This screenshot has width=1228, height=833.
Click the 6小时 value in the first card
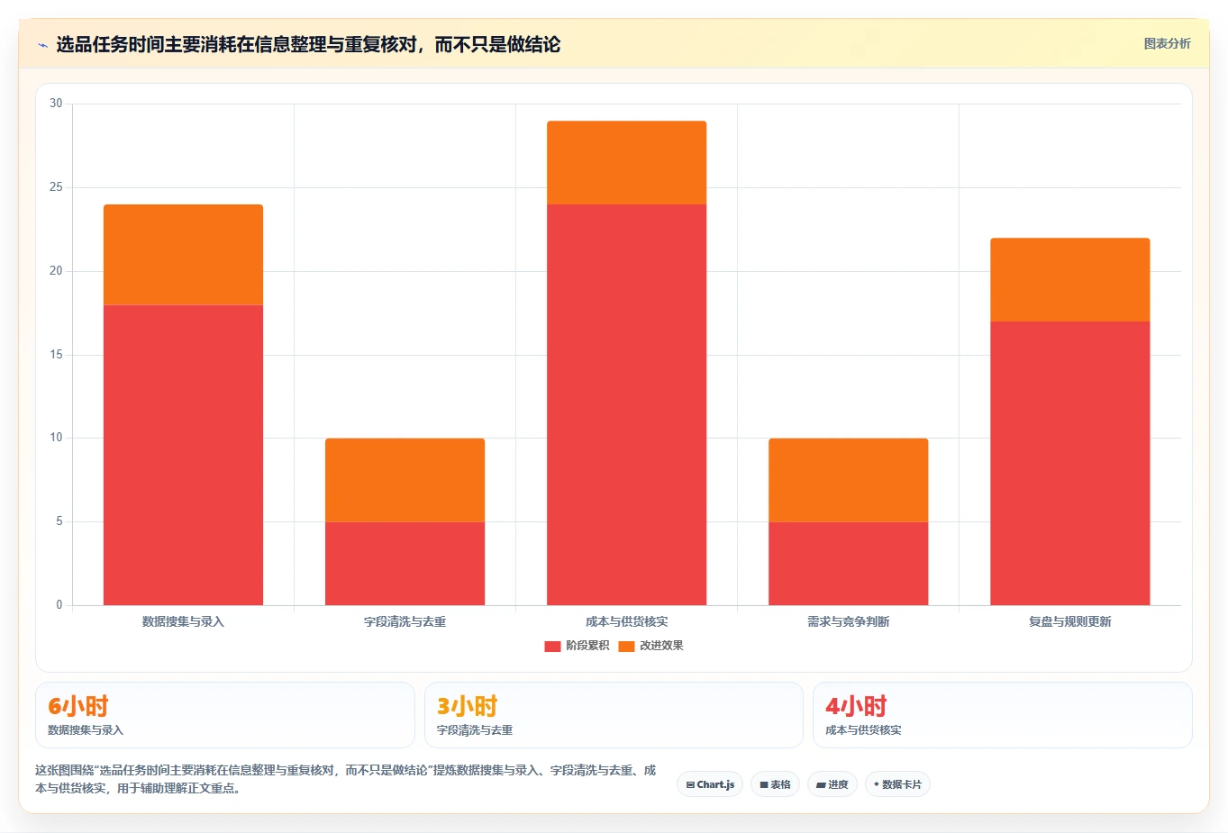[x=78, y=706]
